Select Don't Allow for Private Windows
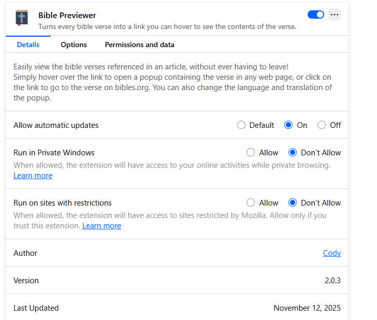This screenshot has width=377, height=320. (293, 153)
